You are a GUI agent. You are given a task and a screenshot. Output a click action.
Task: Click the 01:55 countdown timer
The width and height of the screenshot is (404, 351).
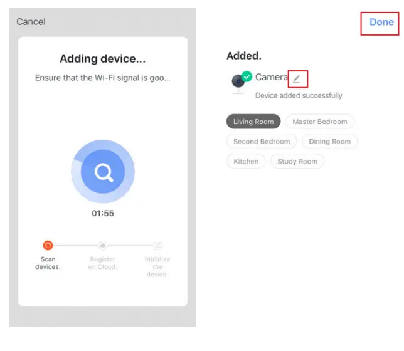(103, 213)
